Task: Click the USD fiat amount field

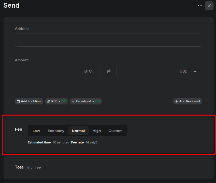Action: point(159,71)
